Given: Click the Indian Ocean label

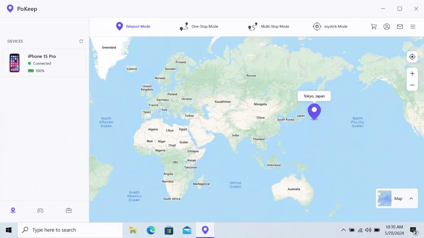Looking at the screenshot, I should 235,185.
